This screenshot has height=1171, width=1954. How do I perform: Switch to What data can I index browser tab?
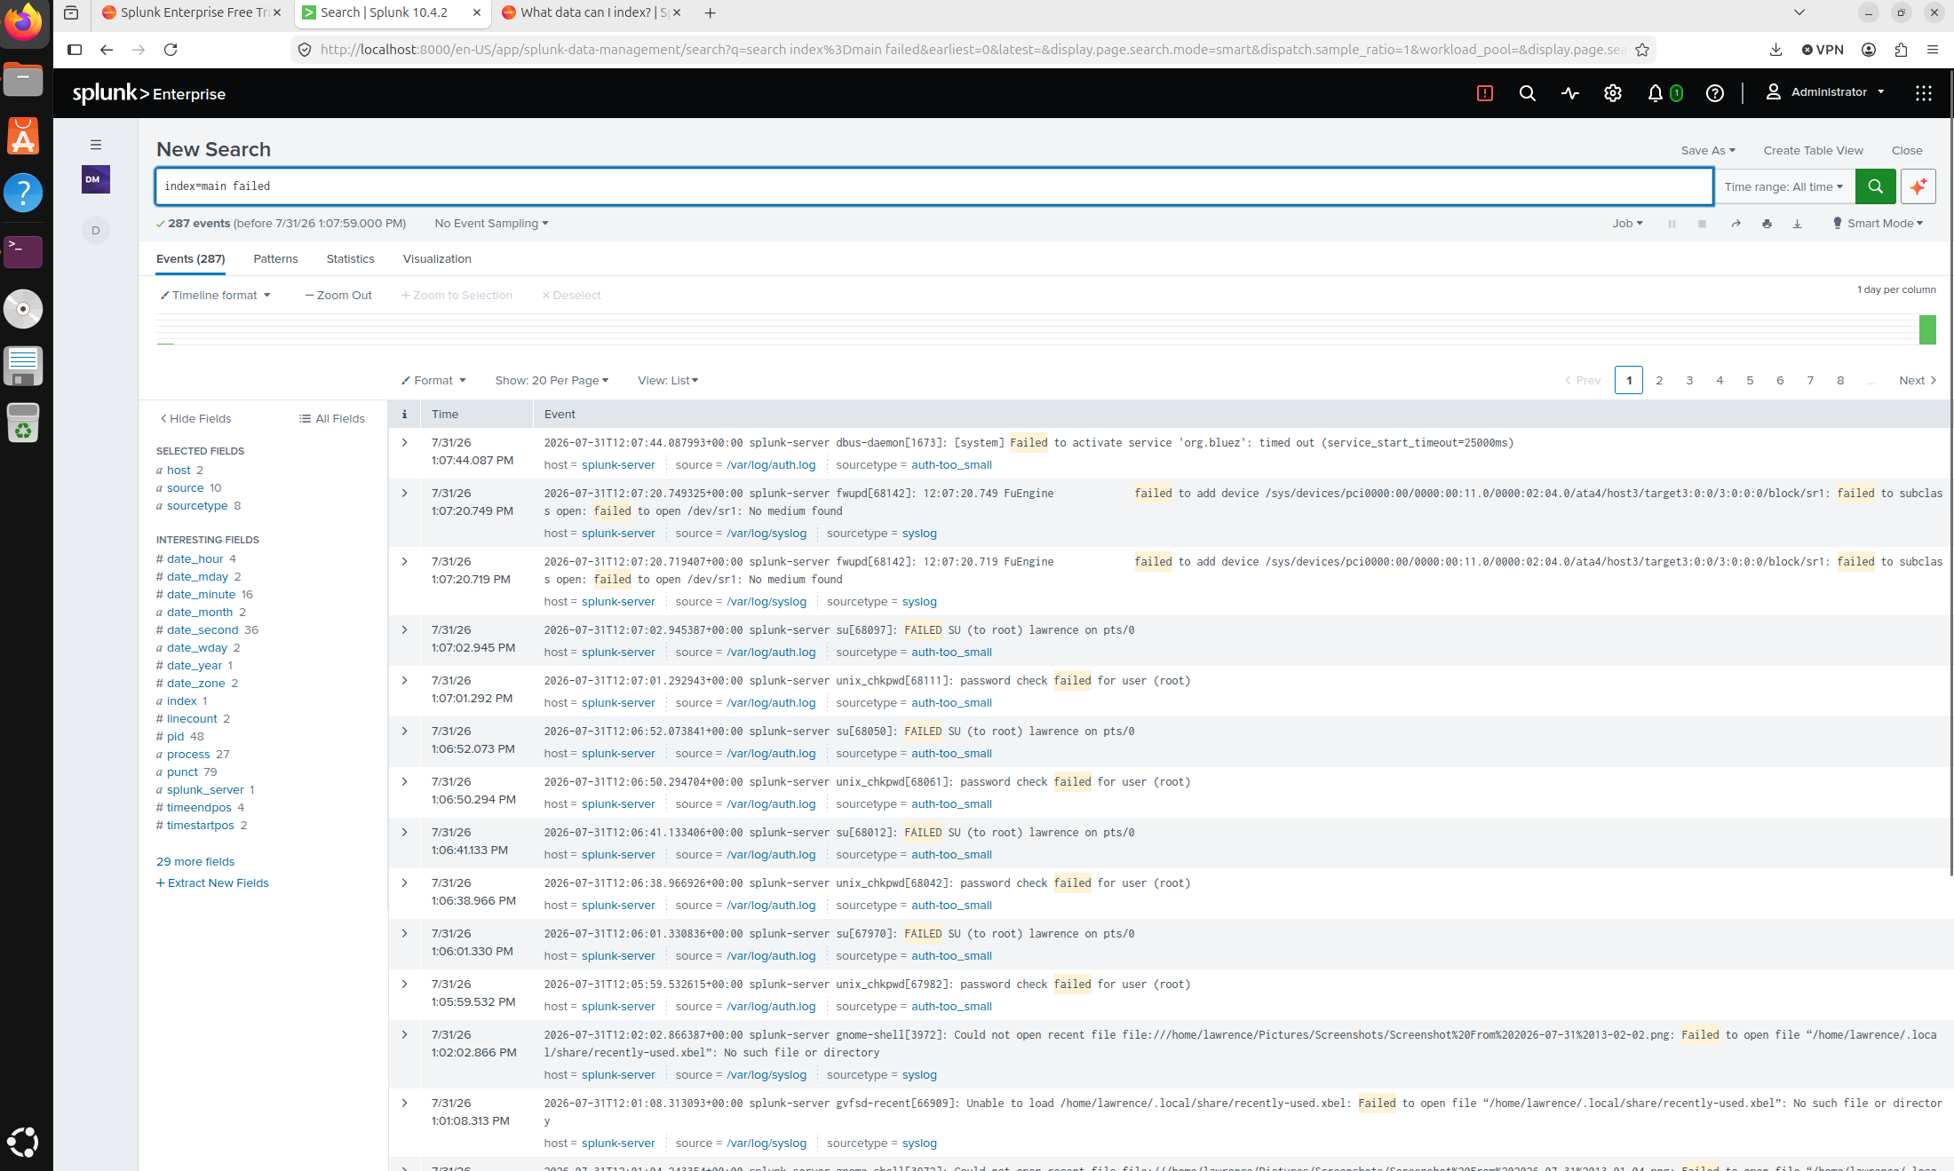pos(591,13)
